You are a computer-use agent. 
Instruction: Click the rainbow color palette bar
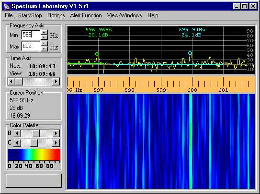pyautogui.click(x=34, y=155)
